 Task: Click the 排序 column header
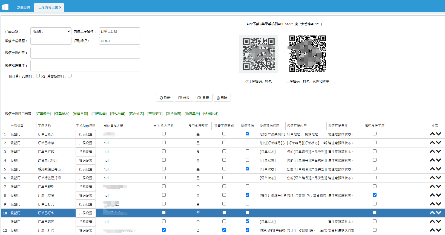pyautogui.click(x=435, y=126)
